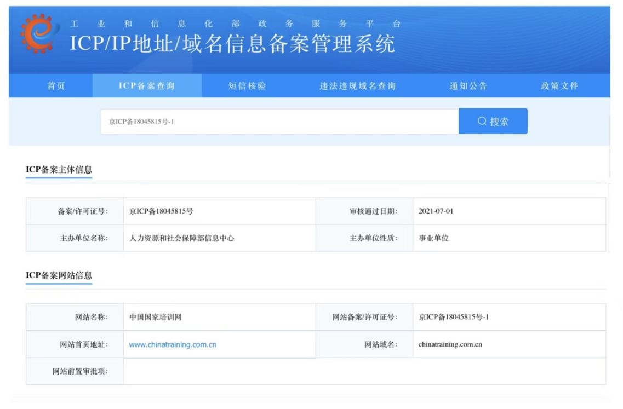Viewport: 623px width, 409px height.
Task: Click the 搜索 search button
Action: [x=493, y=121]
